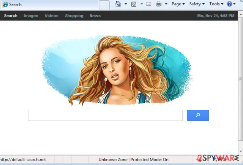Open the Safety menu

pyautogui.click(x=197, y=4)
